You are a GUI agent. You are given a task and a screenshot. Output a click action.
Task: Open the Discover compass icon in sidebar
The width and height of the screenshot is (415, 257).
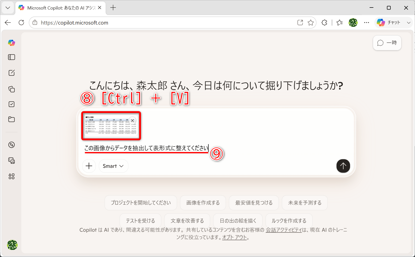tap(12, 145)
